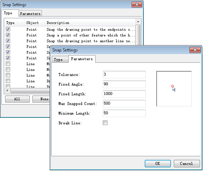Click the Cancel button
The image size is (204, 171).
tap(187, 164)
